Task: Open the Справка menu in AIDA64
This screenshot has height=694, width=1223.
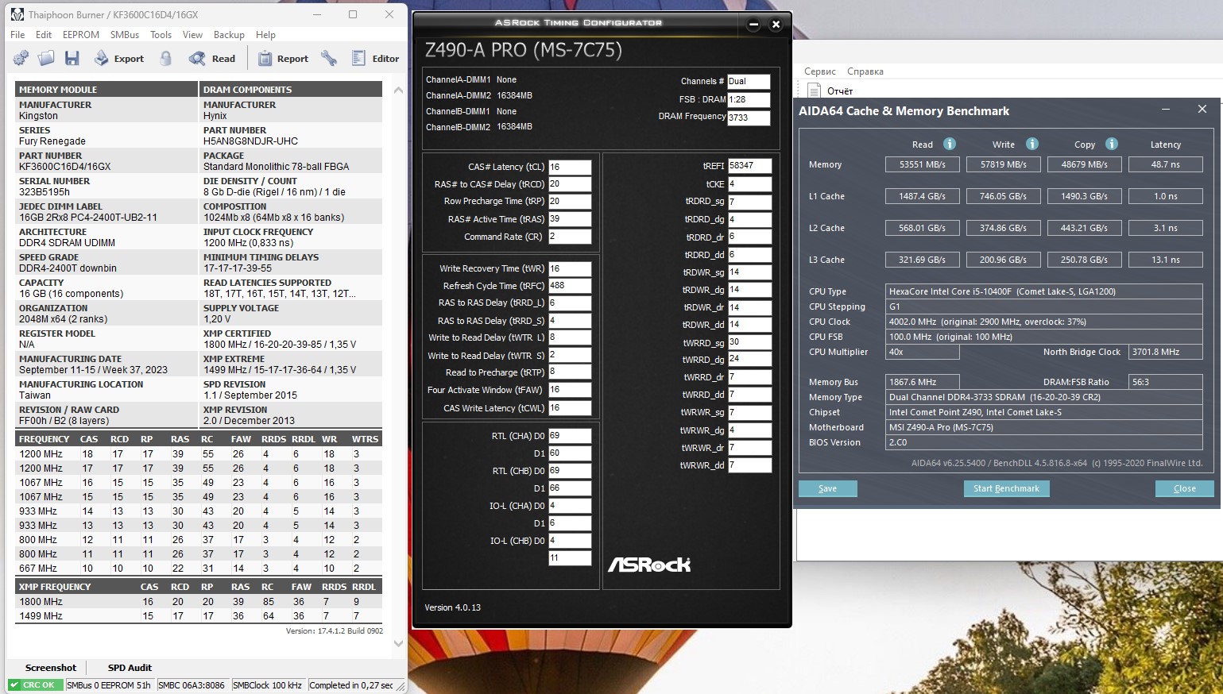Action: coord(865,71)
